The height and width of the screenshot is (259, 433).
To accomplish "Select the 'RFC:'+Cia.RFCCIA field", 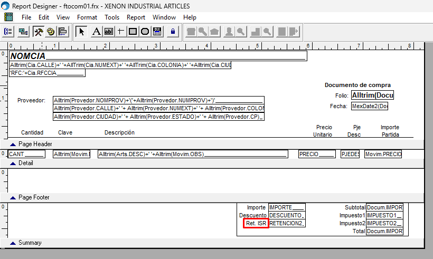I will click(x=47, y=73).
